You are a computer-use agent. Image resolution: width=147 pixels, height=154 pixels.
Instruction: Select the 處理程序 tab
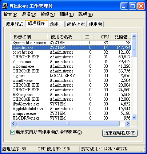37,24
